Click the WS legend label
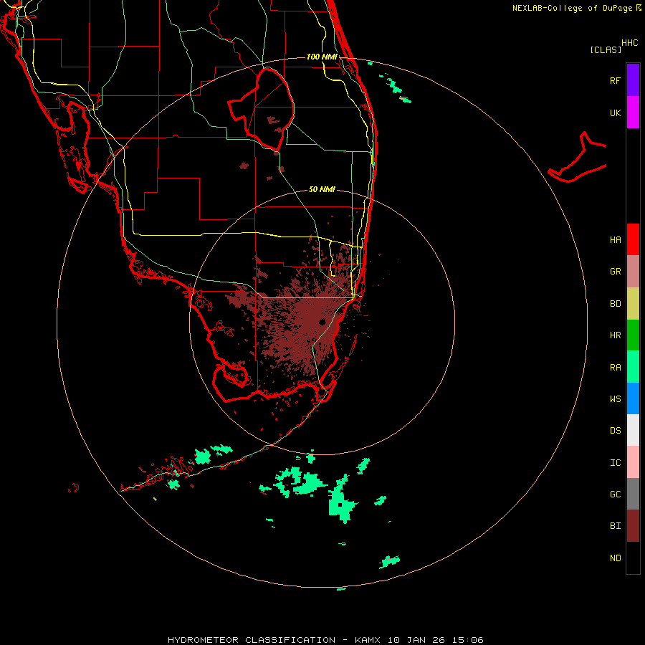The image size is (645, 645). 615,399
